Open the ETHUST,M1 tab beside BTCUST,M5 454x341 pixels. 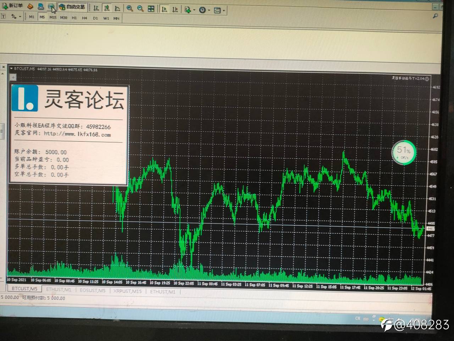[59, 289]
